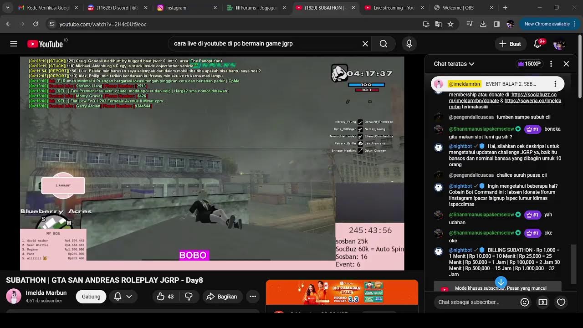Open the Buat create button

510,44
